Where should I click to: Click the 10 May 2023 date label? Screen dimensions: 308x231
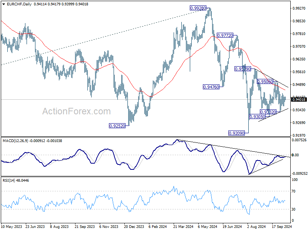click(12, 226)
